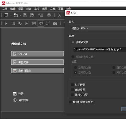Click the output file path field
Screen dimensions: 126x119
point(100,49)
